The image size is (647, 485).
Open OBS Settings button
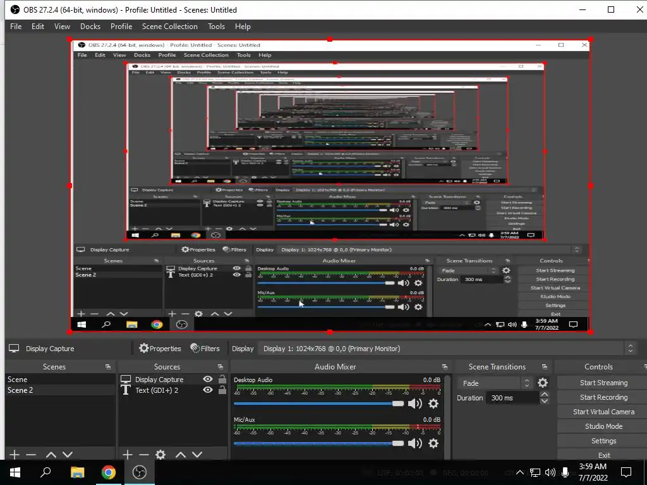click(x=603, y=441)
